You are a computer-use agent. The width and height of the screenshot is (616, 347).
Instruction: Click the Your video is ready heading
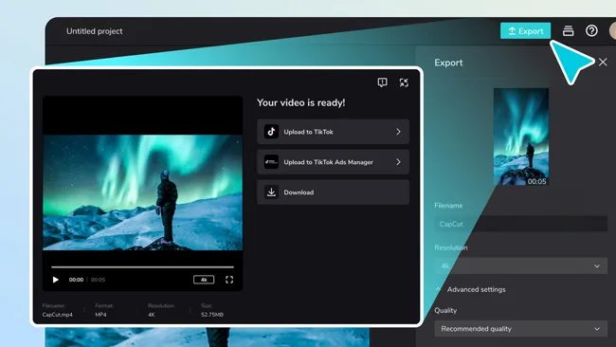tap(301, 103)
